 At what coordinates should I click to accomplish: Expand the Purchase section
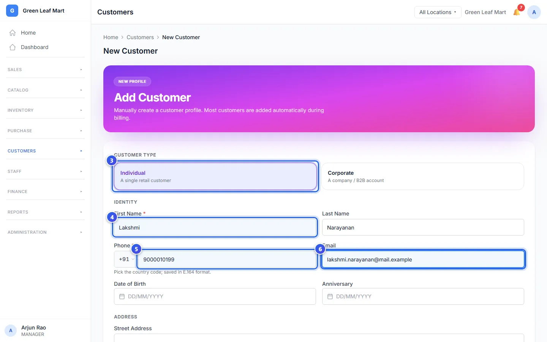(x=45, y=131)
